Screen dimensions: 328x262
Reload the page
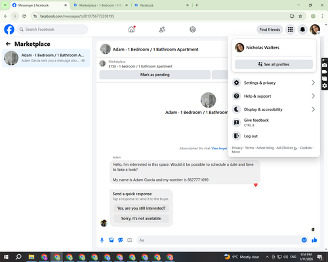(x=24, y=16)
